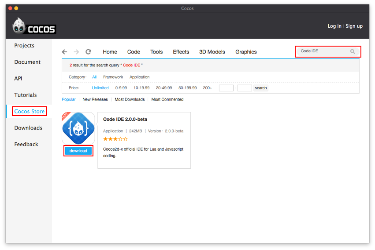Minimize window using yellow button
This screenshot has height=250, width=375.
[x=16, y=8]
